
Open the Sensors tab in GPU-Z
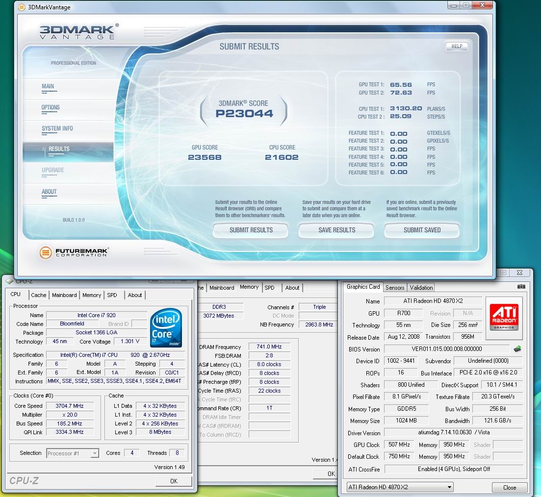click(x=395, y=288)
